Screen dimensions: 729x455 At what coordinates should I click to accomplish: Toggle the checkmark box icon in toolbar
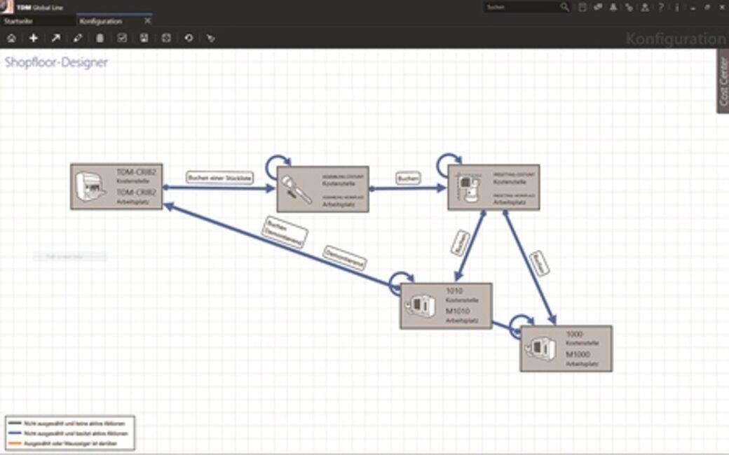click(122, 38)
